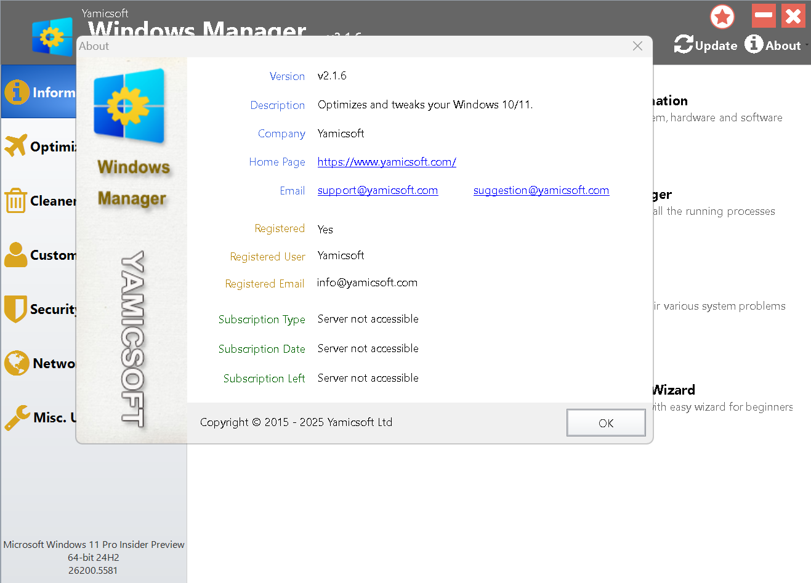Click the Customization person icon
Viewport: 811px width, 583px height.
[15, 254]
